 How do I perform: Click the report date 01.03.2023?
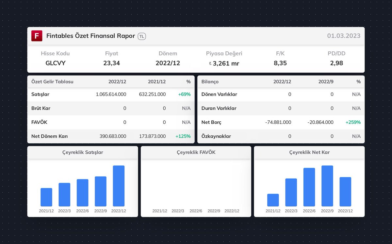pos(344,36)
